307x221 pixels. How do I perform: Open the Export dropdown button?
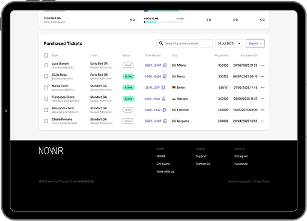(x=255, y=43)
